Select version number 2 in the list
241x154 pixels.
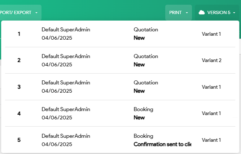pos(19,60)
